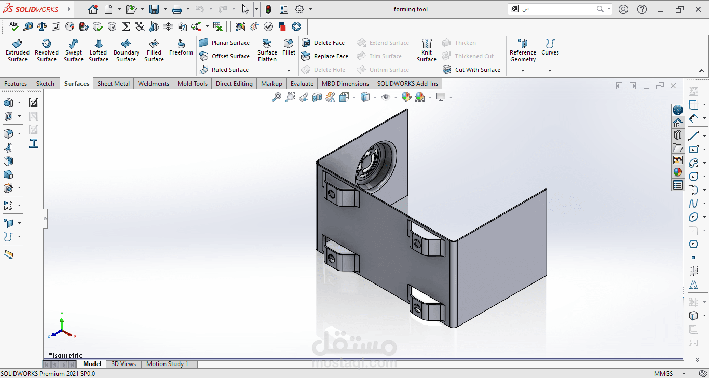Click the Zoom to Area icon
This screenshot has width=709, height=378.
pyautogui.click(x=290, y=97)
